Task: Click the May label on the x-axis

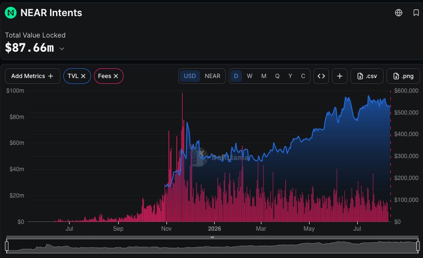Action: [309, 229]
